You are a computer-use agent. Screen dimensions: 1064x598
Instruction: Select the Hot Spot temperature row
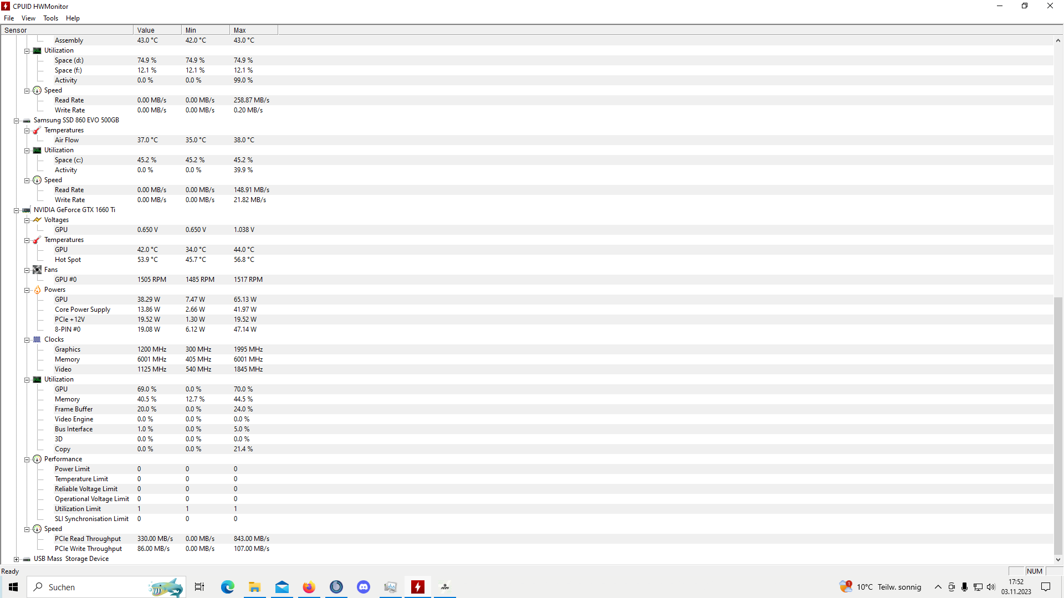(68, 260)
